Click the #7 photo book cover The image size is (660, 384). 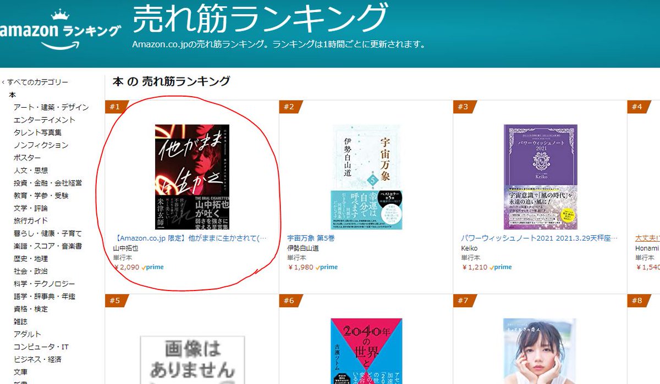tap(540, 351)
